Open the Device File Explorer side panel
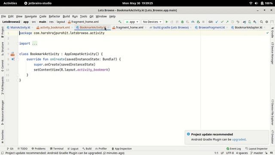This screenshot has height=155, width=275. [272, 112]
